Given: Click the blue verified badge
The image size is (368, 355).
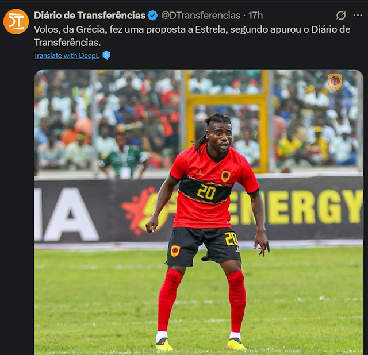Looking at the screenshot, I should (x=153, y=16).
